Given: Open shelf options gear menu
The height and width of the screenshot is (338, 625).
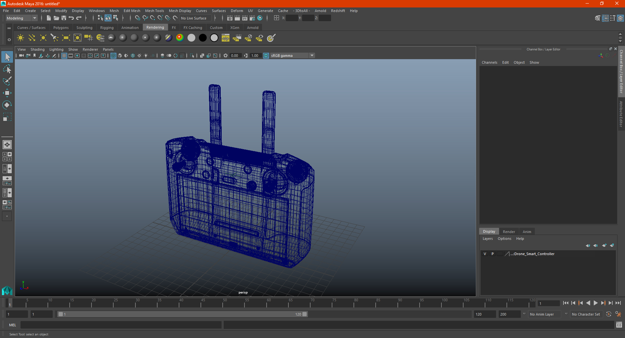Looking at the screenshot, I should point(9,40).
